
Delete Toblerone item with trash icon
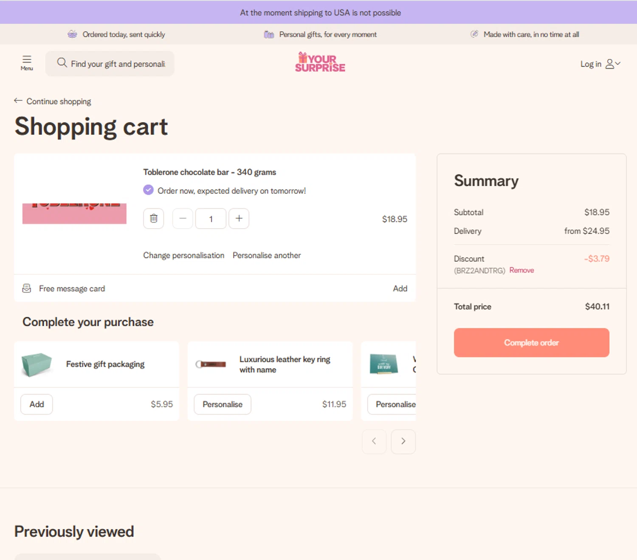pos(154,218)
